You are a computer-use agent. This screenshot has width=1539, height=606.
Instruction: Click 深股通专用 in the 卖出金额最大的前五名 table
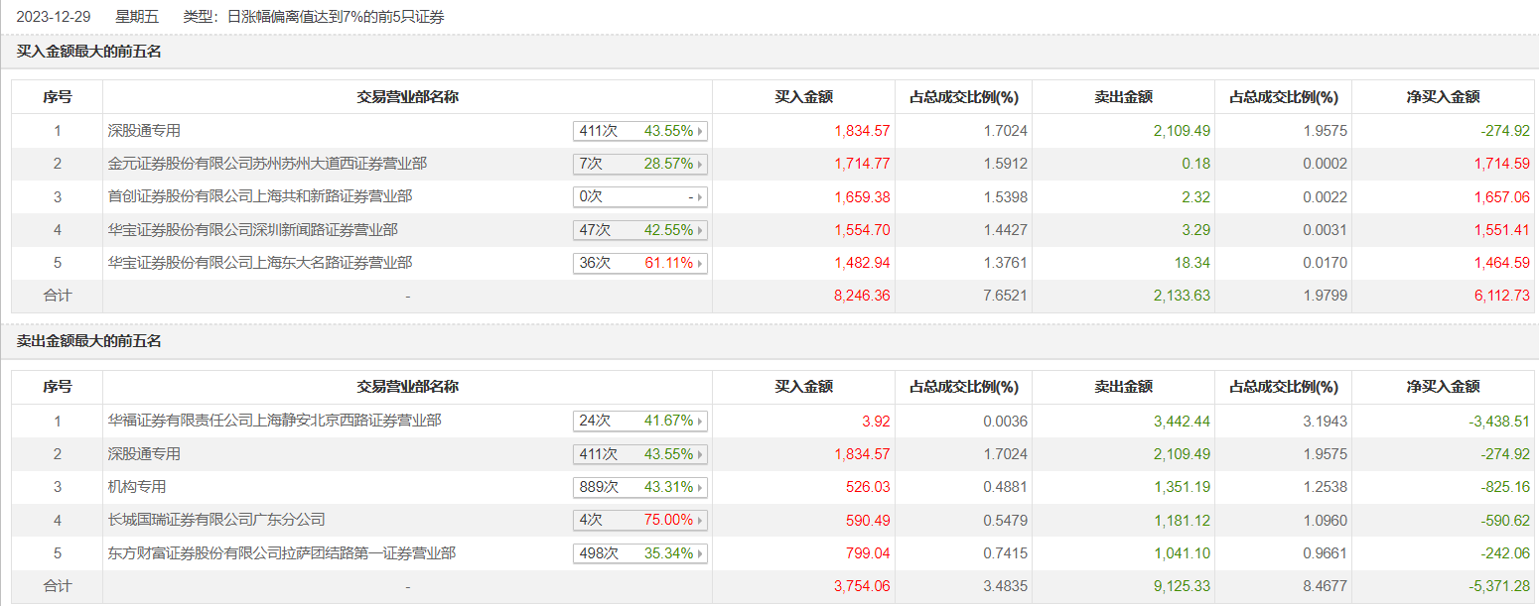144,454
